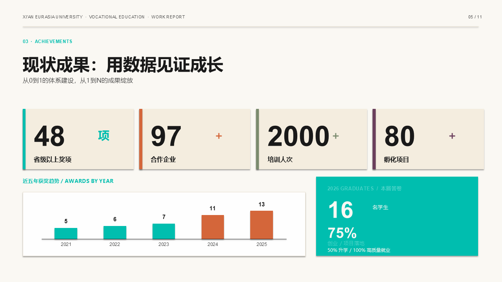Screen dimensions: 502x282
Task: Click the data label '7' above 2023 bar
Action: (x=164, y=217)
